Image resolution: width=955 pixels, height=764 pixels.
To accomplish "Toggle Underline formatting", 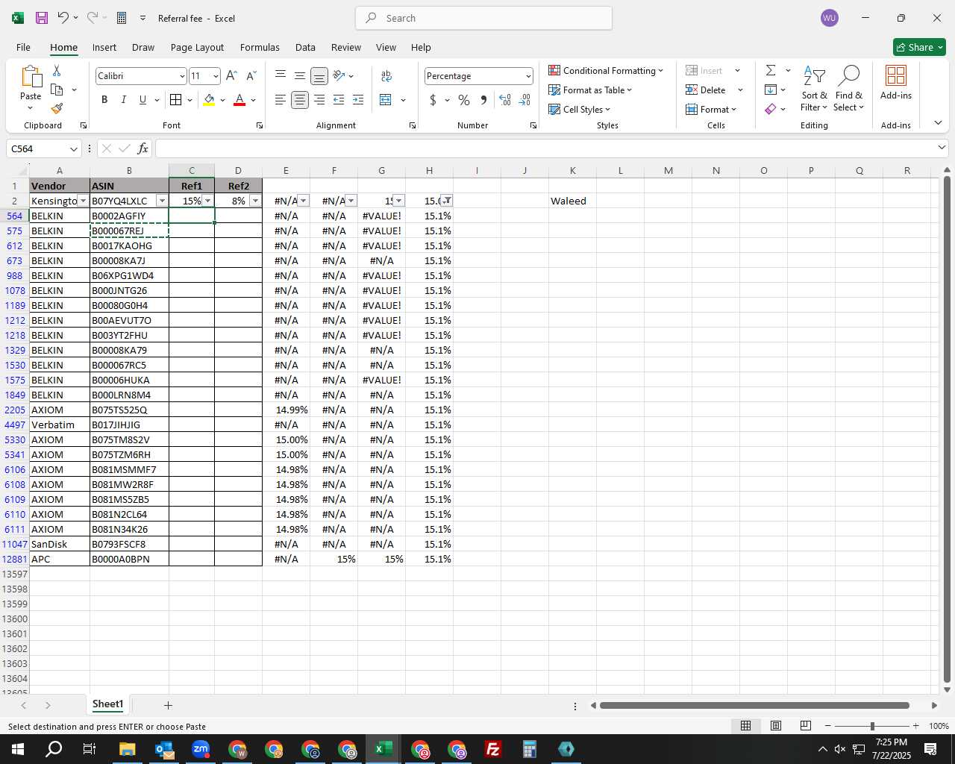I will [x=142, y=99].
